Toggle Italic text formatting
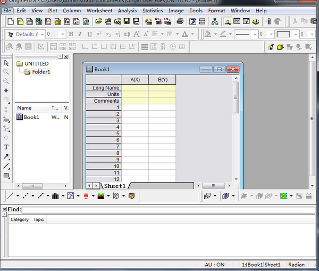The height and width of the screenshot is (271, 319). pos(80,34)
